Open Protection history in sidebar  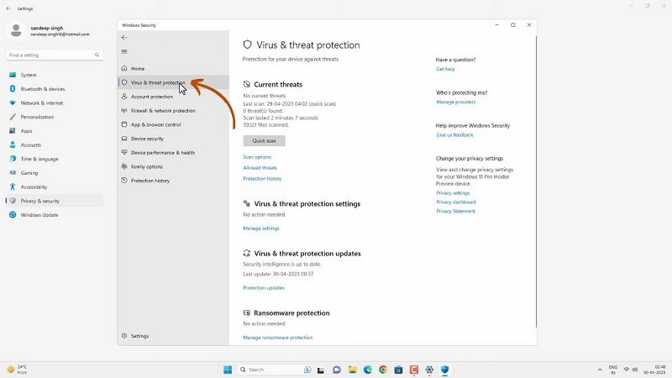(x=174, y=181)
